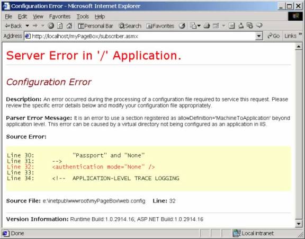Expand the Links toolbar chevron

[x=300, y=34]
